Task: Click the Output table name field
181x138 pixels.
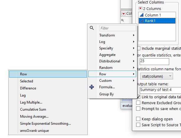Action: click(x=160, y=89)
